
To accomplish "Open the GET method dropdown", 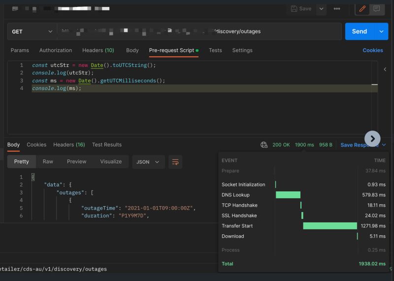I will 32,31.
